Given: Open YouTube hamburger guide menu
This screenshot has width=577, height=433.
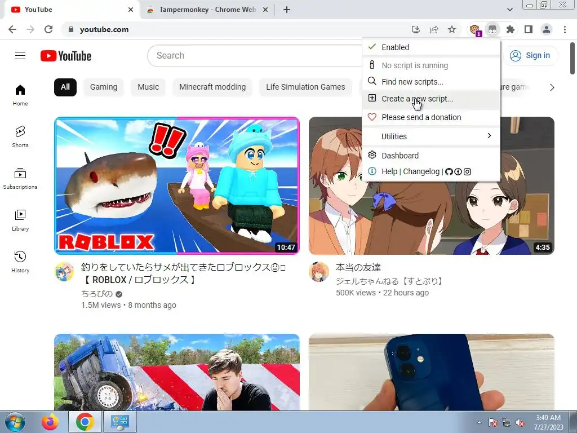Looking at the screenshot, I should pyautogui.click(x=20, y=56).
